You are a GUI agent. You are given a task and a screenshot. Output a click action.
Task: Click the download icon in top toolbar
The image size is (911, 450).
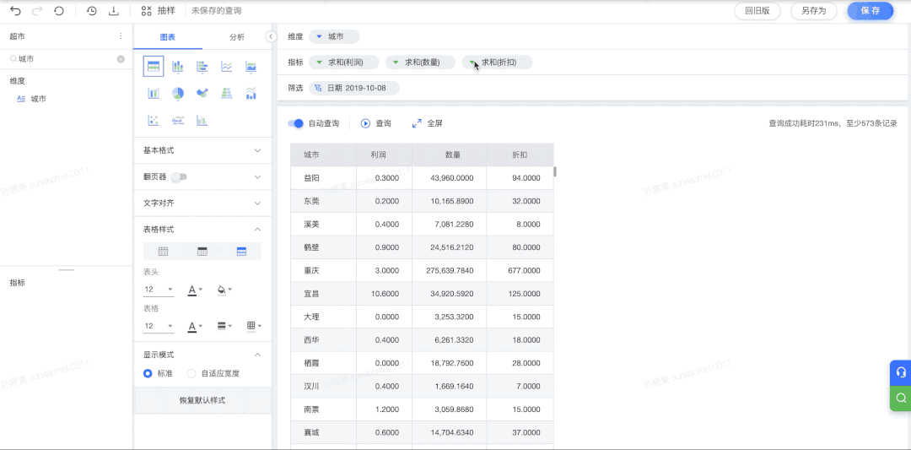point(114,11)
